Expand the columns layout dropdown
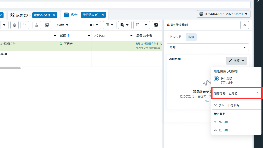Screen dimensions: 263x148 click(94, 25)
